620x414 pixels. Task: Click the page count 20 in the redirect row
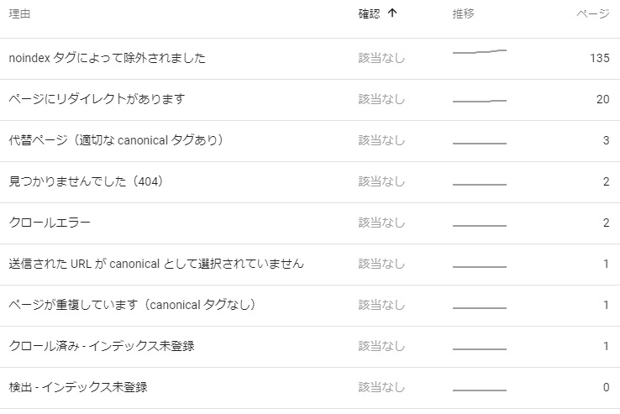[602, 99]
